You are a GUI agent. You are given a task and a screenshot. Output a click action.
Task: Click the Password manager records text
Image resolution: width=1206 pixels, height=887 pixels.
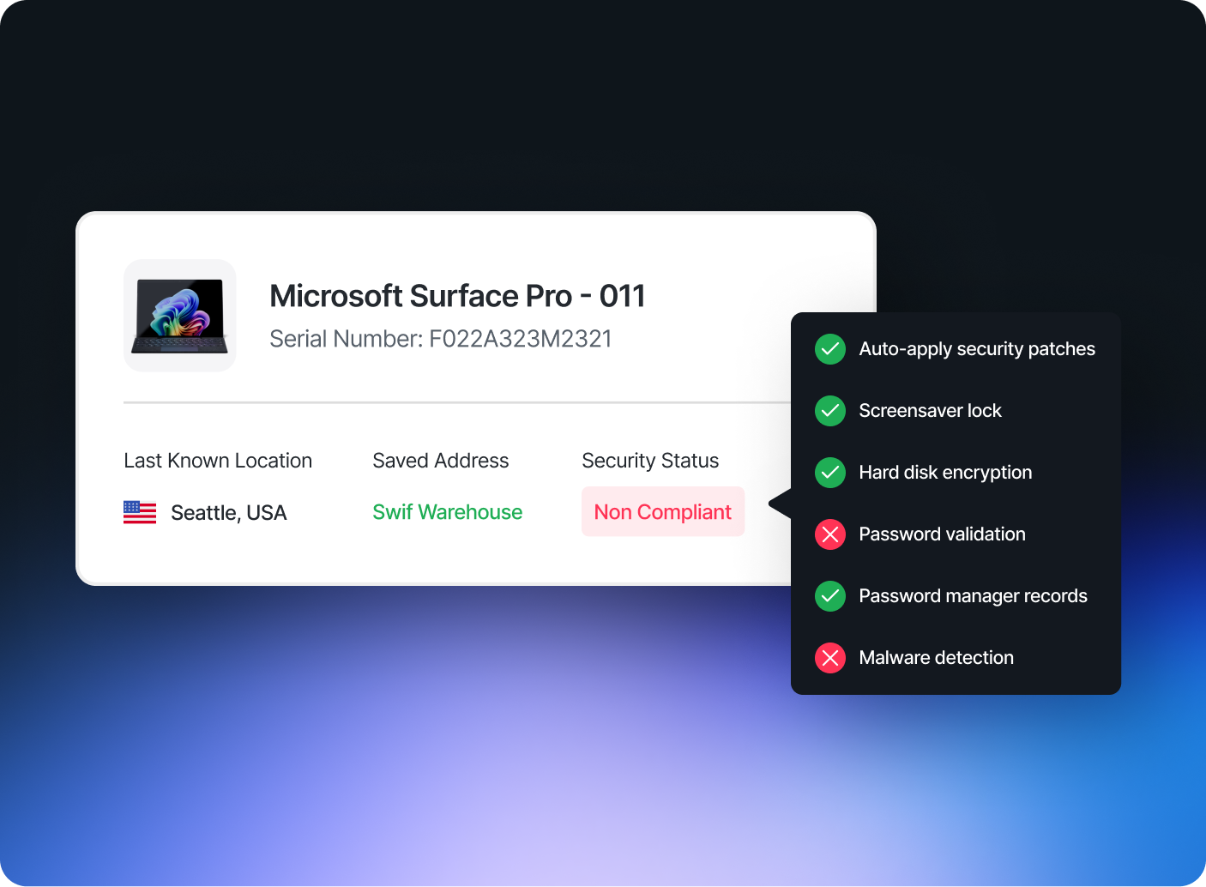(x=974, y=596)
